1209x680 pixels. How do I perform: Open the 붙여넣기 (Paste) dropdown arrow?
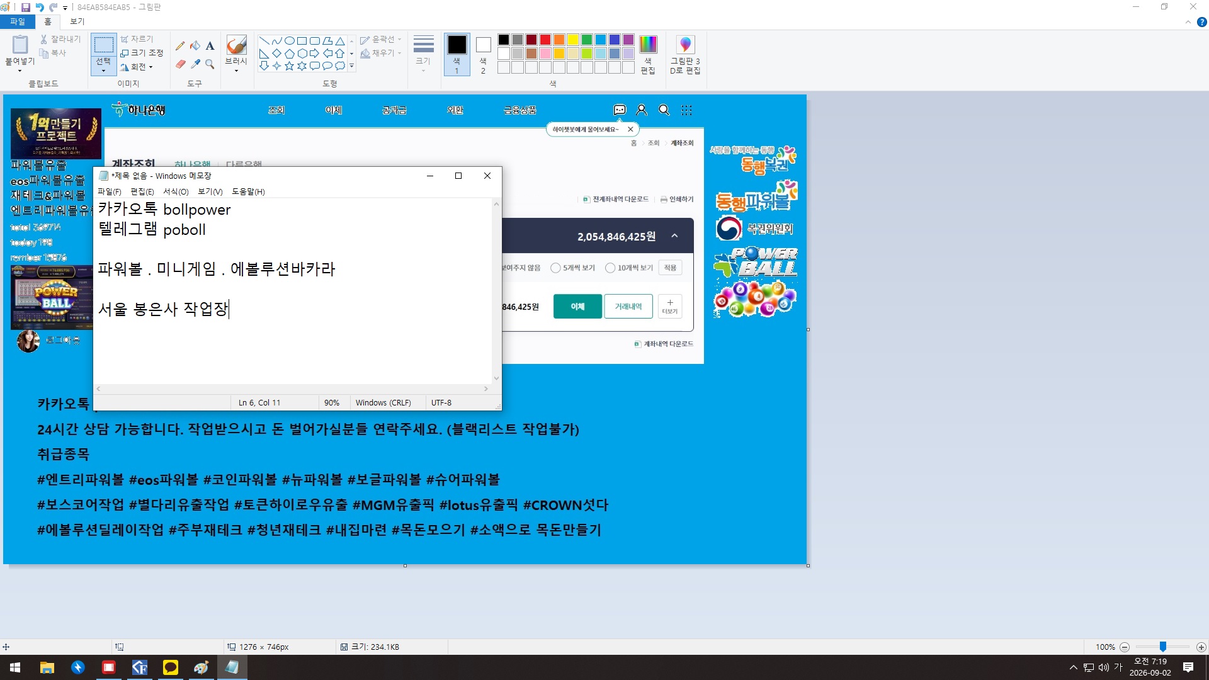click(x=20, y=71)
